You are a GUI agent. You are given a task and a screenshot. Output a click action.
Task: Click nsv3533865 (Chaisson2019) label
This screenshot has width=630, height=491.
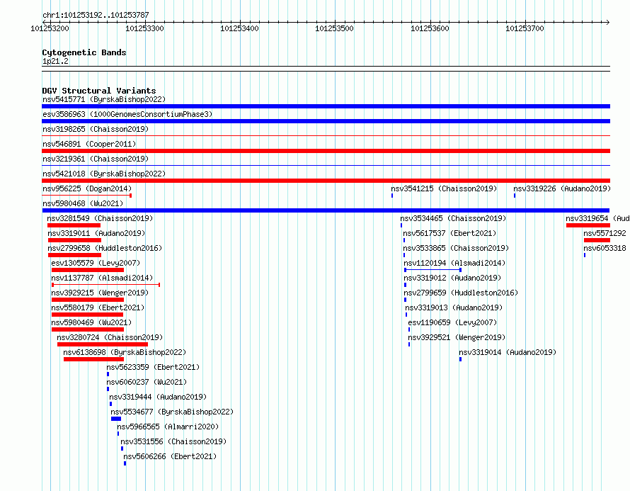click(x=456, y=248)
